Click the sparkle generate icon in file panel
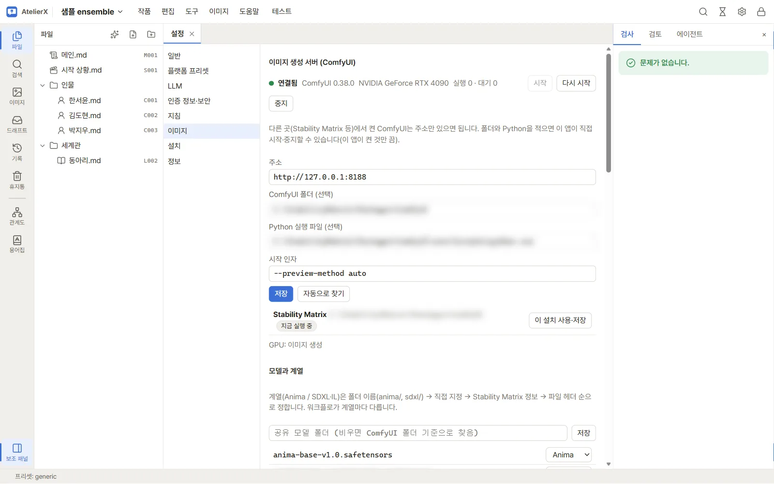The height and width of the screenshot is (484, 774). pos(115,34)
